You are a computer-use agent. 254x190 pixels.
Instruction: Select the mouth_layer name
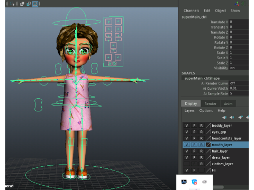(x=222, y=145)
